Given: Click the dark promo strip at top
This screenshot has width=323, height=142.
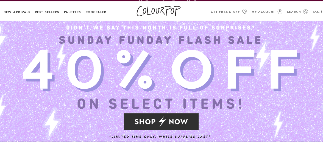Looking at the screenshot, I should coord(161,1).
